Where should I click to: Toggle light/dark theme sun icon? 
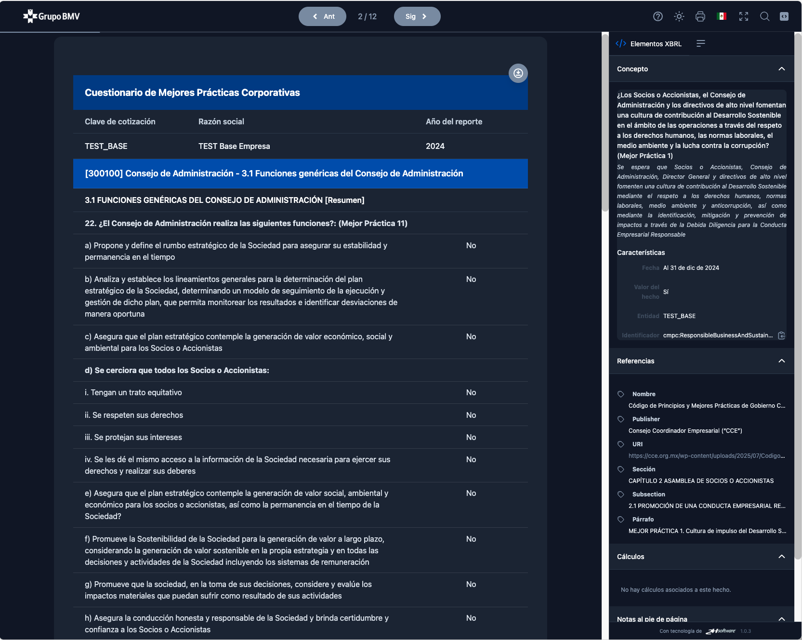(x=679, y=16)
